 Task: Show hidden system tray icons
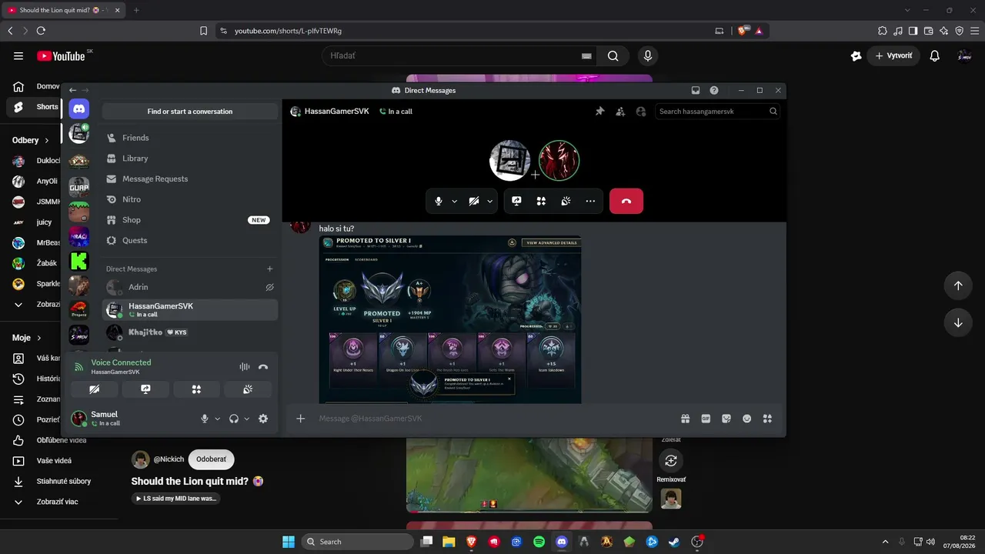885,542
